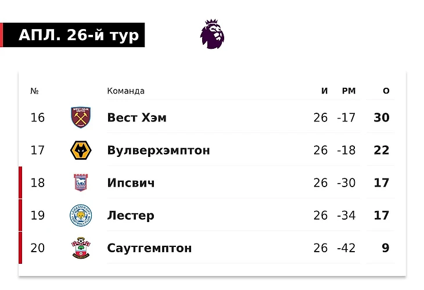Click West Ham's 30 points value
The image size is (424, 290).
click(382, 117)
